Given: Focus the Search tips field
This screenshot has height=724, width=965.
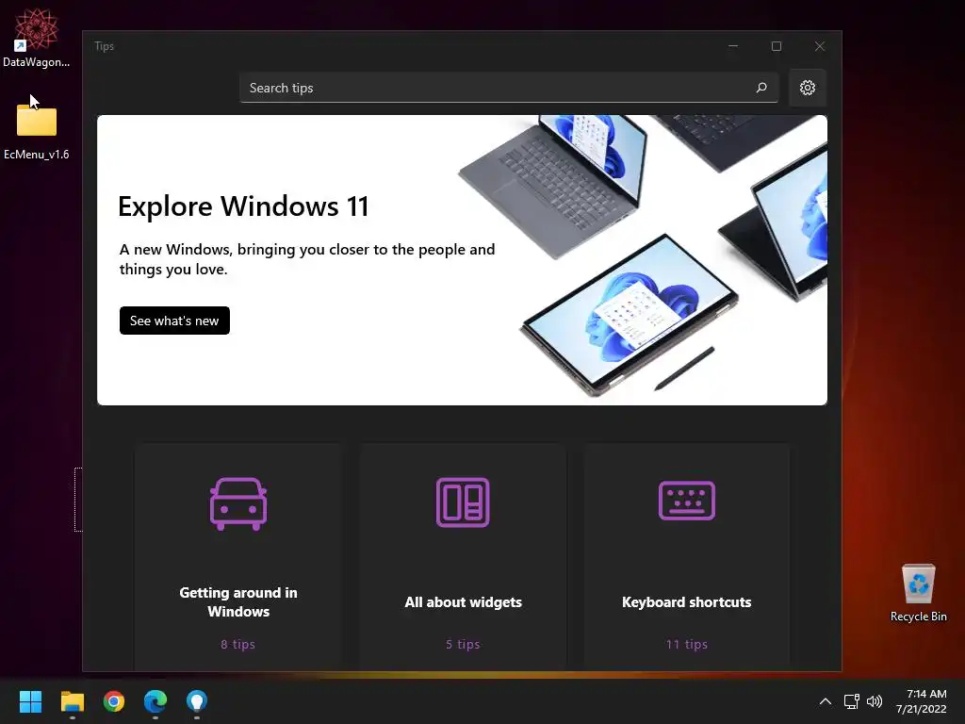Looking at the screenshot, I should [x=509, y=88].
